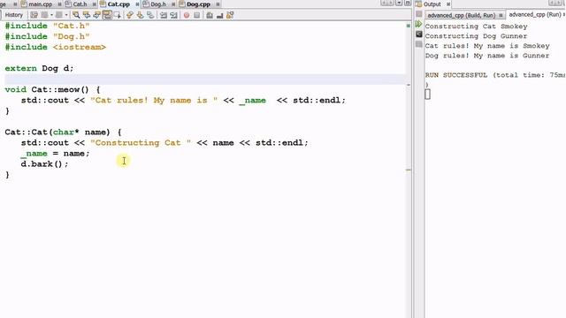This screenshot has width=566, height=318.
Task: Switch to the Cat.h tab
Action: [80, 4]
